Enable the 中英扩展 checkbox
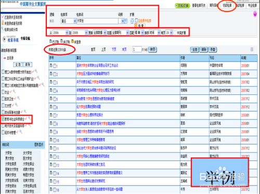 (x=175, y=33)
